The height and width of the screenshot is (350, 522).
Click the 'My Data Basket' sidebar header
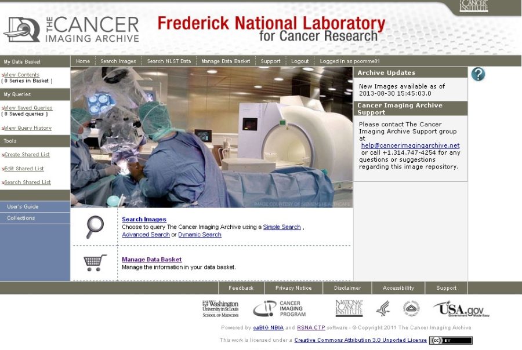tap(35, 61)
